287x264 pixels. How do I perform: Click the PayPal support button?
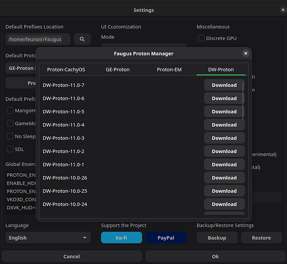tap(166, 238)
